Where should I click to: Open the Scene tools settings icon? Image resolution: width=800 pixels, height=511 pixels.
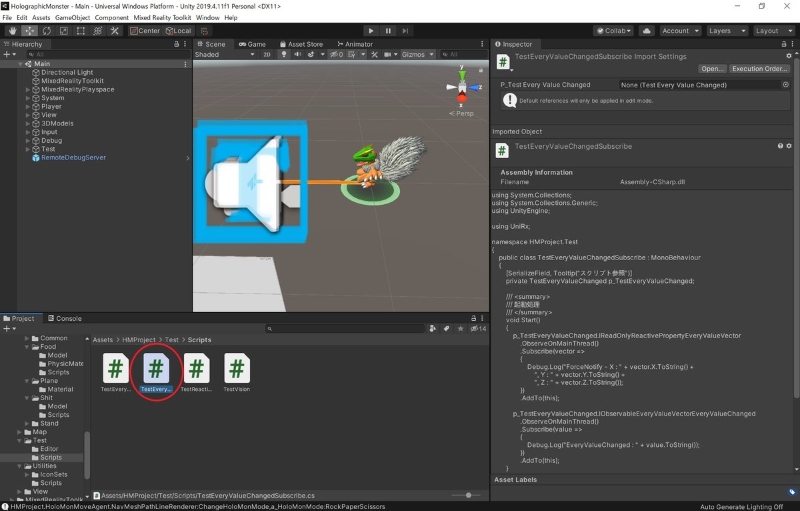point(375,55)
